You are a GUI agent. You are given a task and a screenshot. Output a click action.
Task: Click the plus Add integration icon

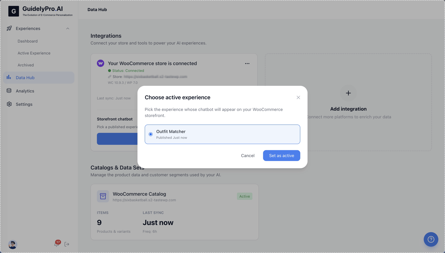pos(348,93)
